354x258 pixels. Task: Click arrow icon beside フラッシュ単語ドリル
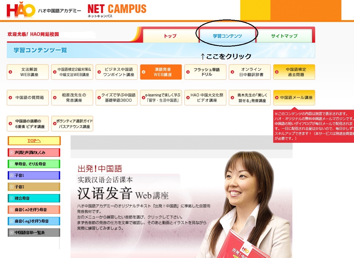pyautogui.click(x=188, y=72)
